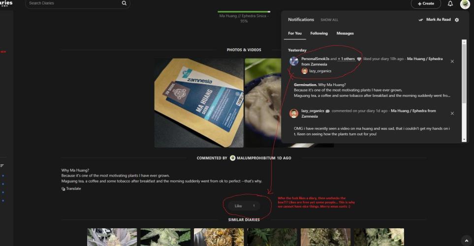This screenshot has width=474, height=246.
Task: Dismiss the lazy_organics comment notification
Action: pyautogui.click(x=452, y=113)
